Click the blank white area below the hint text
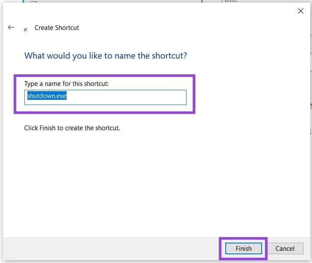 (130, 182)
